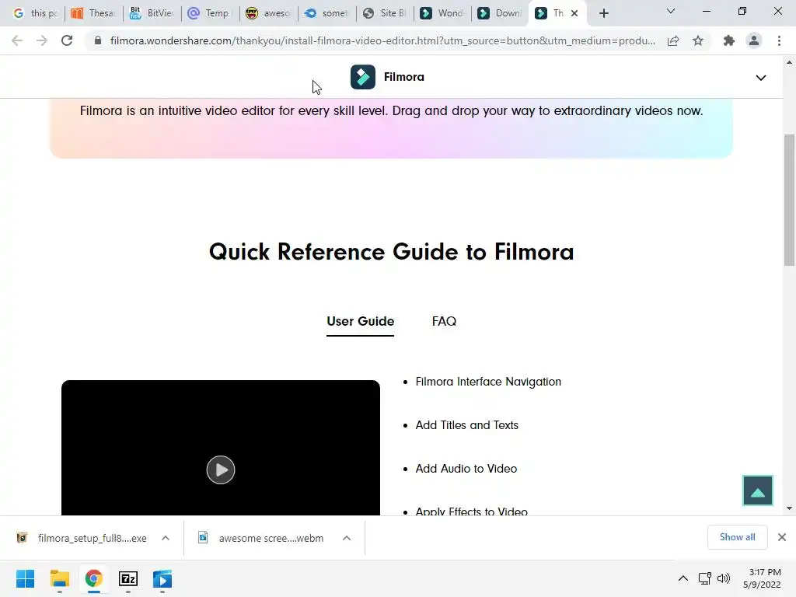The image size is (796, 597).
Task: Click the Chrome taskbar icon
Action: coord(93,578)
